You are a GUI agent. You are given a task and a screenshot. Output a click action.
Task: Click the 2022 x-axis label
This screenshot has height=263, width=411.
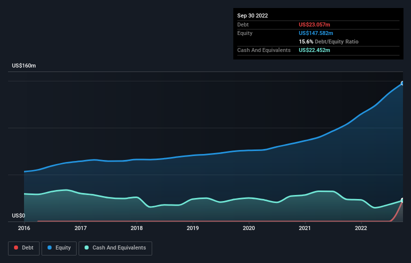[x=361, y=228]
